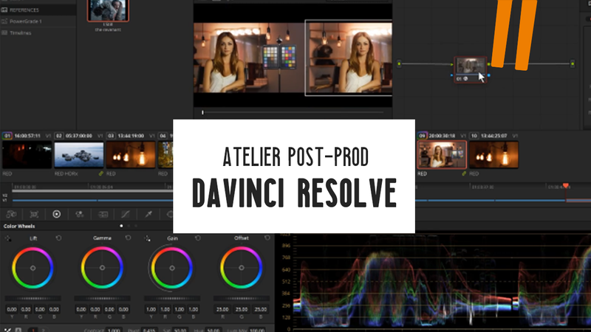Screen dimensions: 591x332
Task: Click Lift master wheel slider
Action: pos(33,299)
